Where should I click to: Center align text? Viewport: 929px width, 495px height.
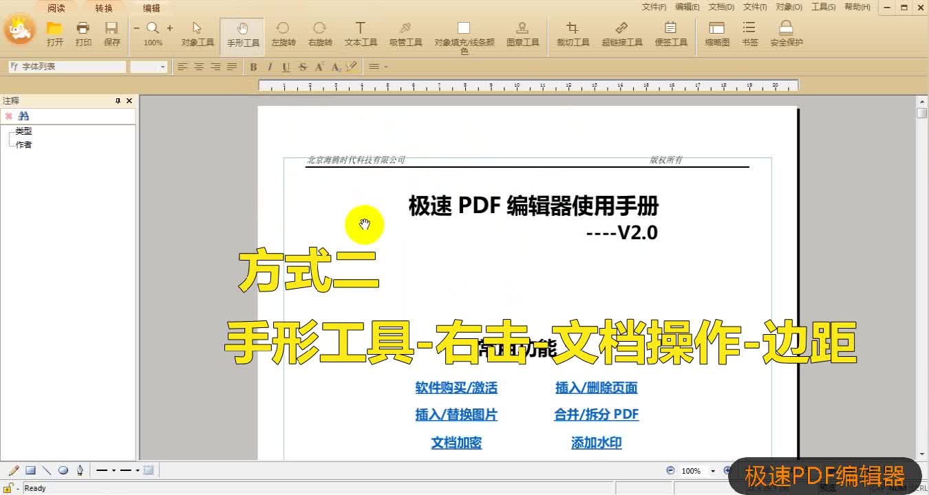[199, 67]
